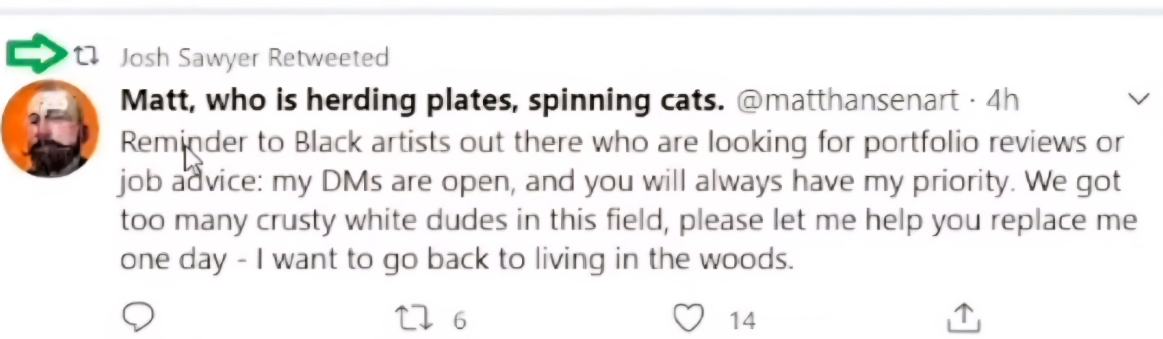This screenshot has height=339, width=1163.
Task: Visit the @matthansenart handle
Action: click(848, 100)
